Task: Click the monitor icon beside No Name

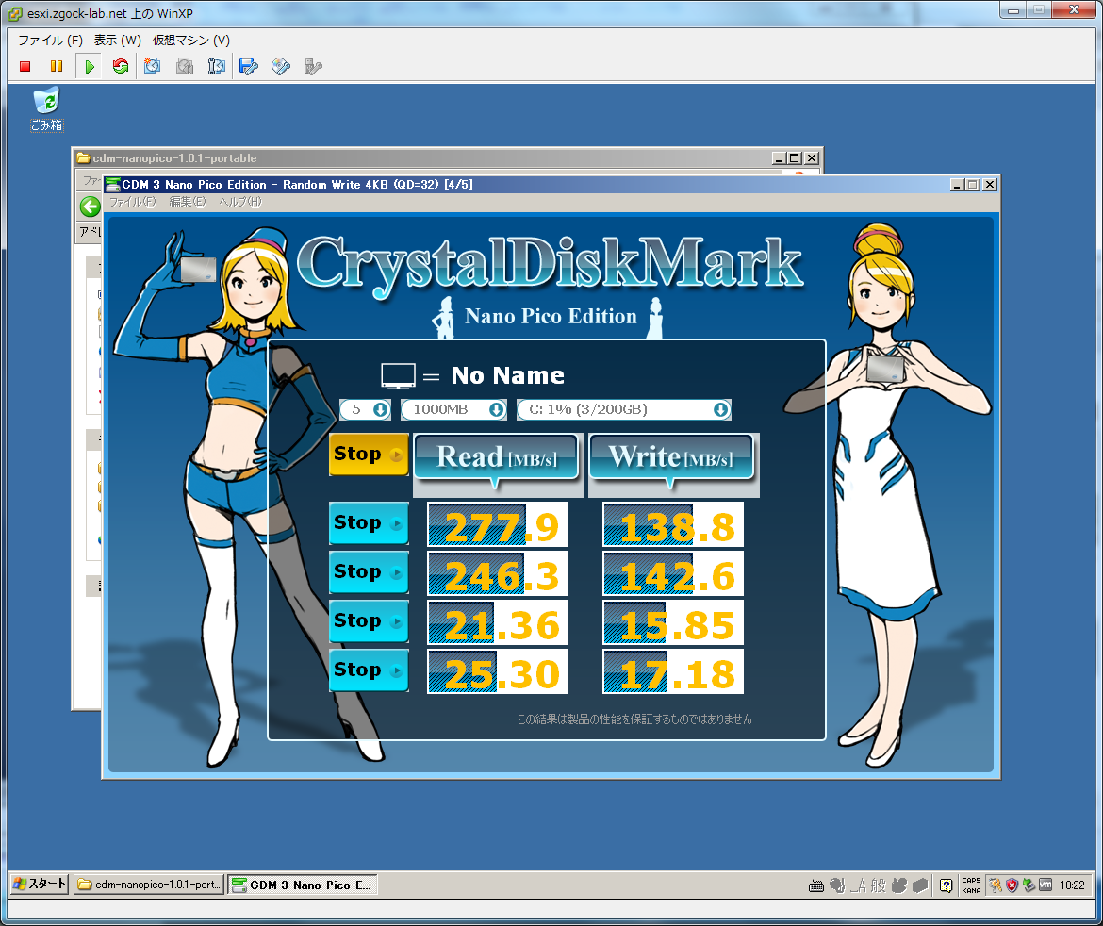Action: 398,375
